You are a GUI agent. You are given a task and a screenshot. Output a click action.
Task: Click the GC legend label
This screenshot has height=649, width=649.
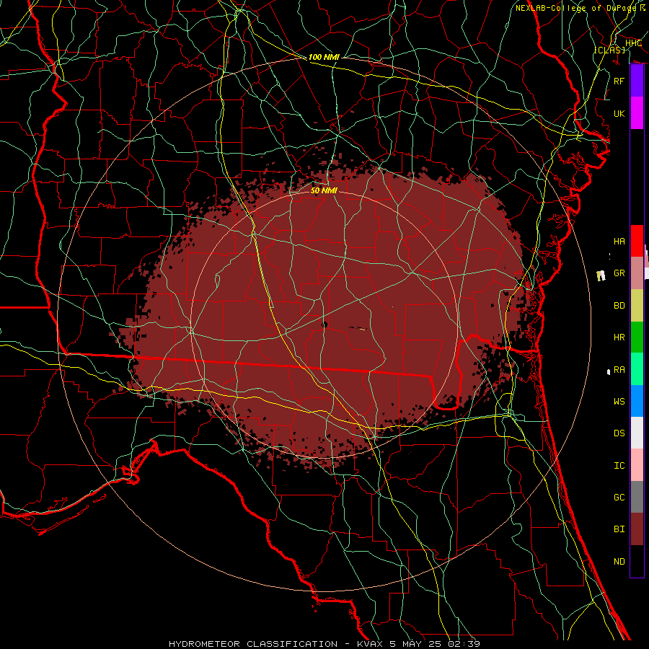[619, 498]
